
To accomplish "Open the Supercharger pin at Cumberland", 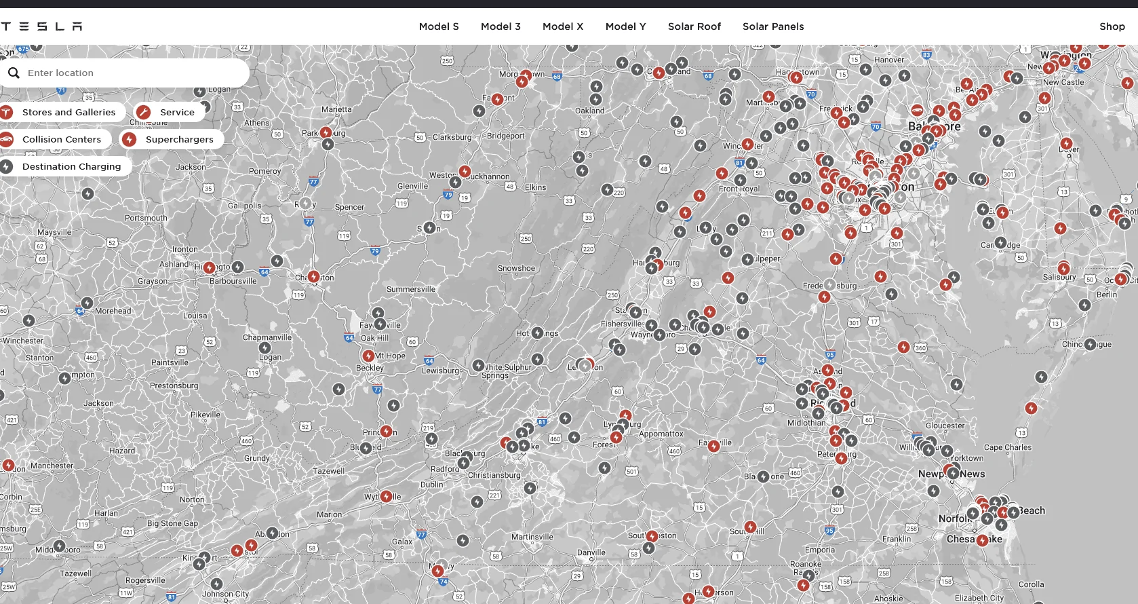I will (659, 73).
